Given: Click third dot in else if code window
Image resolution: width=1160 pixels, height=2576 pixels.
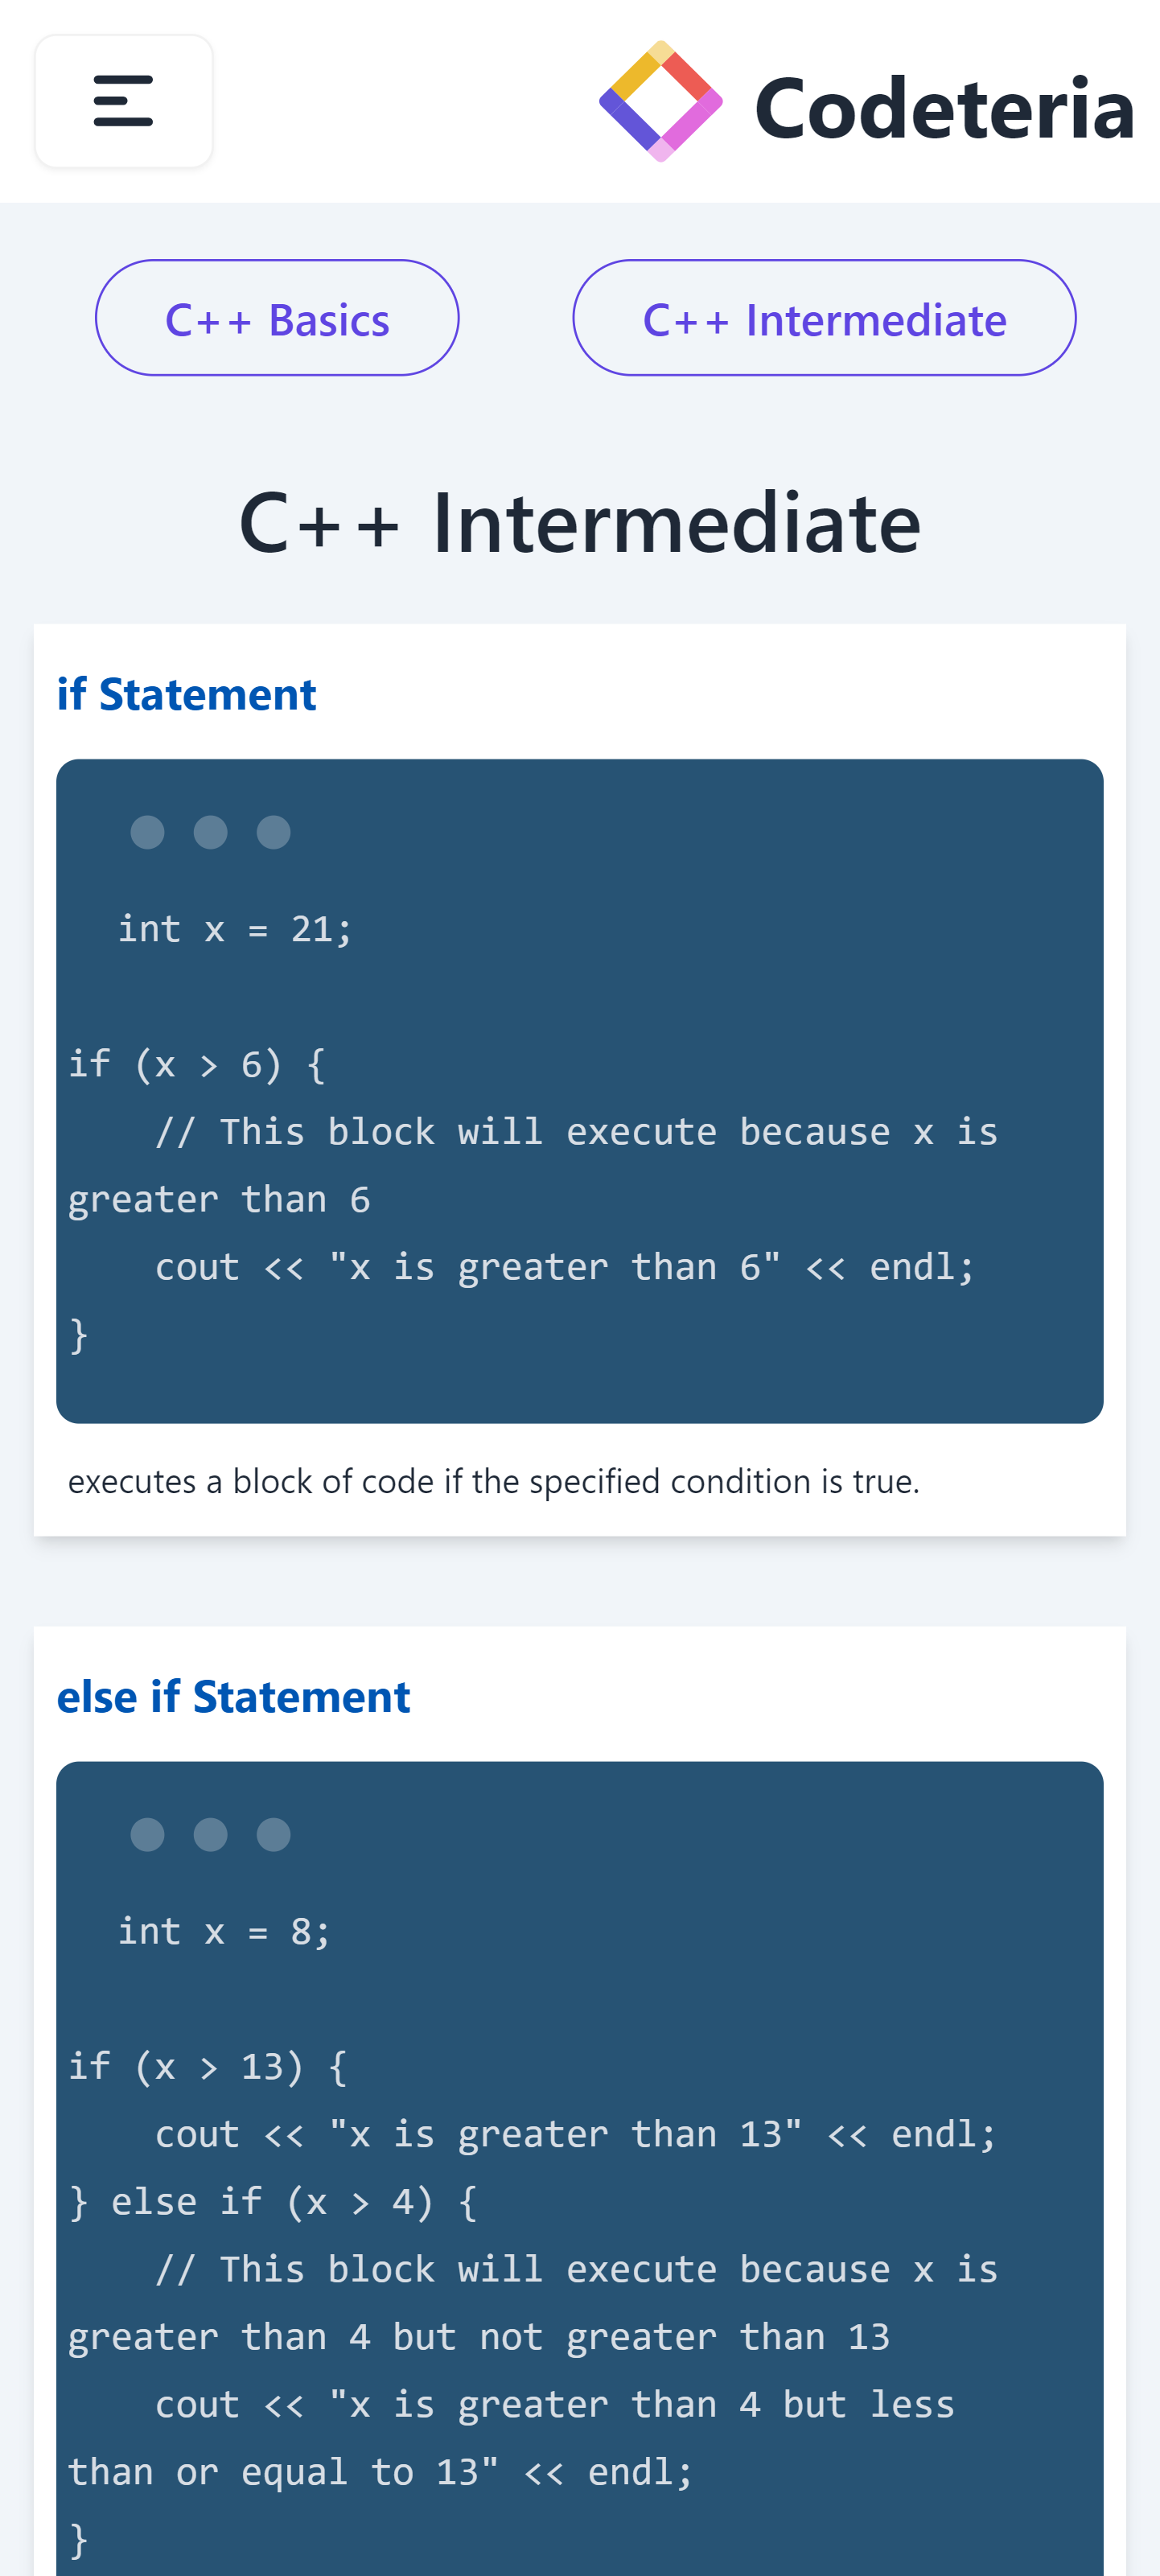Looking at the screenshot, I should click(273, 1834).
